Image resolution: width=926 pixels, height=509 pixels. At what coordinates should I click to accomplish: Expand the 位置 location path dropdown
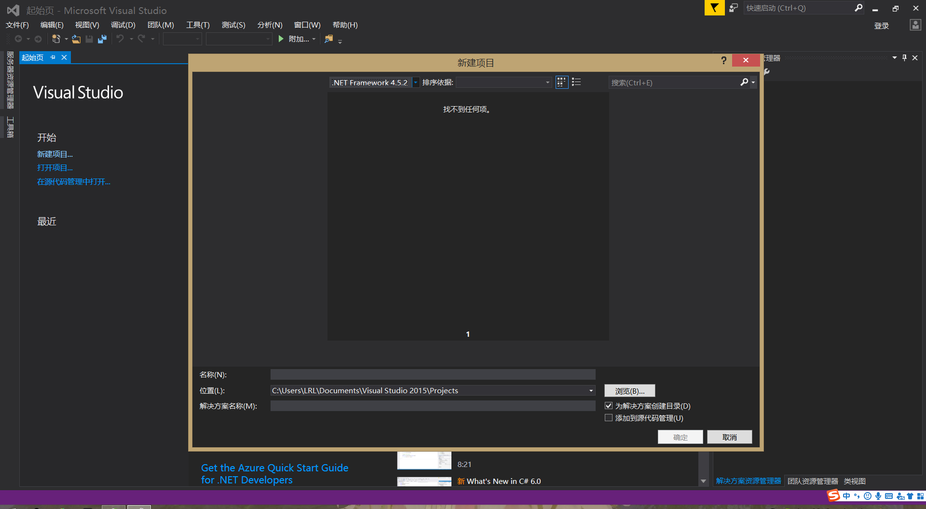[x=591, y=390]
